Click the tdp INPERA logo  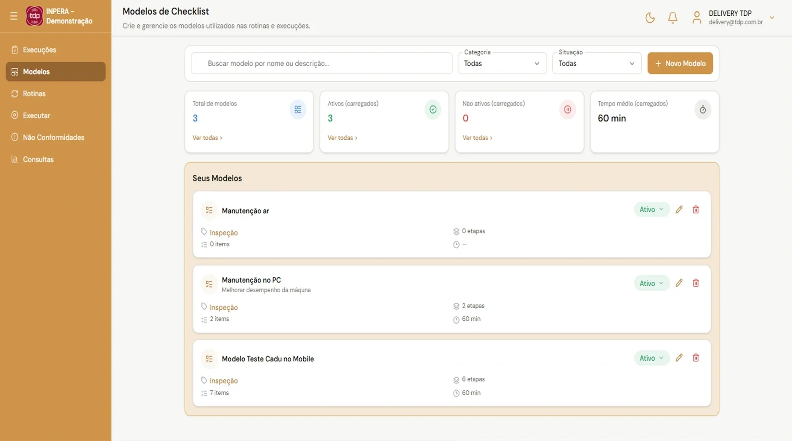(34, 16)
